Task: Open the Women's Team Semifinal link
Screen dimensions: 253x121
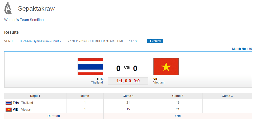Action: tap(24, 20)
